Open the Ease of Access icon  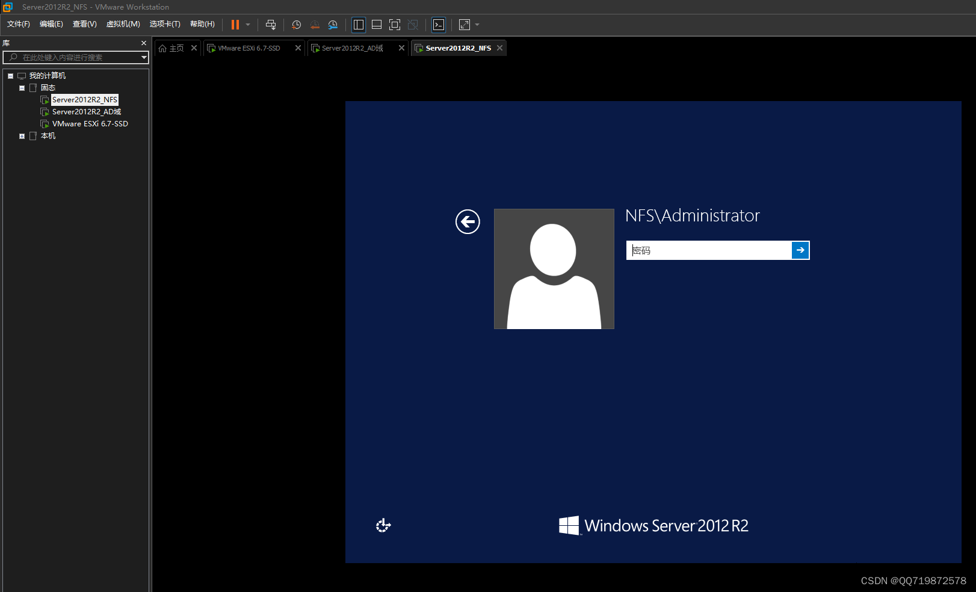383,526
